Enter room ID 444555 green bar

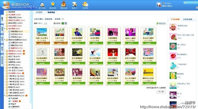(113, 63)
